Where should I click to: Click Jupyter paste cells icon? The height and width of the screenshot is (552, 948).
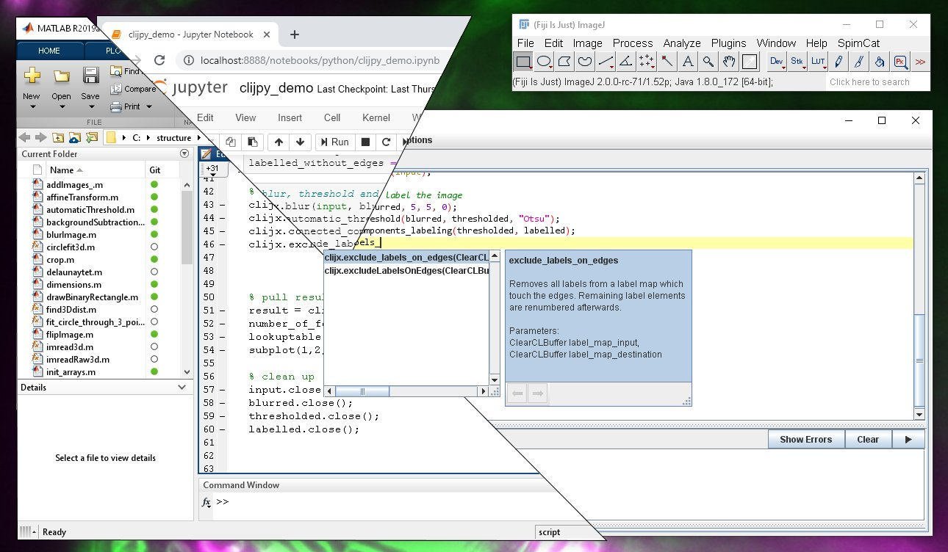point(252,142)
